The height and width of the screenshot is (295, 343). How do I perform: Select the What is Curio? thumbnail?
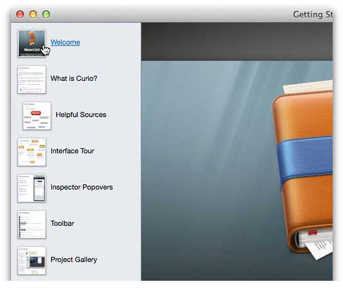point(32,80)
